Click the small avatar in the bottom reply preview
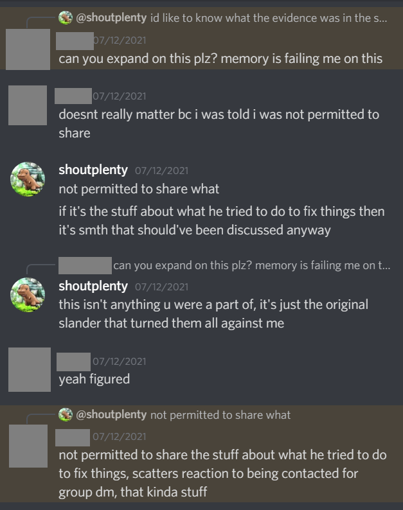This screenshot has height=510, width=403. (65, 414)
